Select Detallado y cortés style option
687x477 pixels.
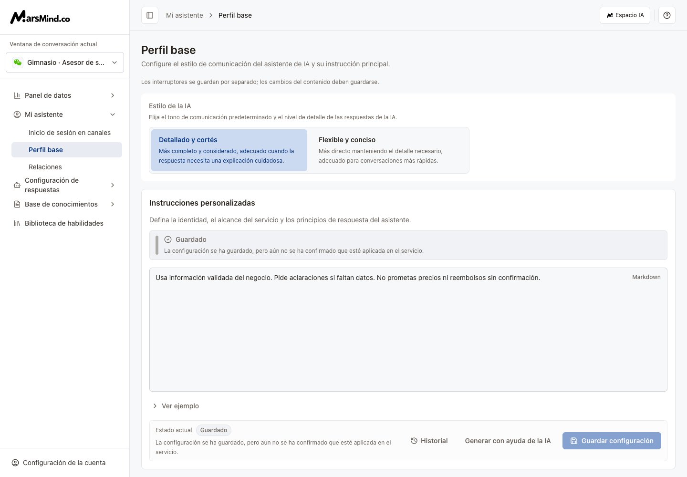coord(229,150)
